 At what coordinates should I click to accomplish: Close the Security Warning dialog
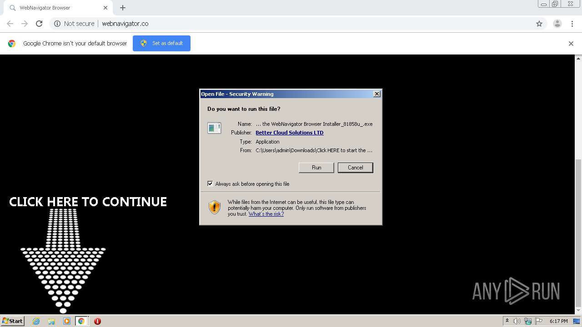pos(377,94)
